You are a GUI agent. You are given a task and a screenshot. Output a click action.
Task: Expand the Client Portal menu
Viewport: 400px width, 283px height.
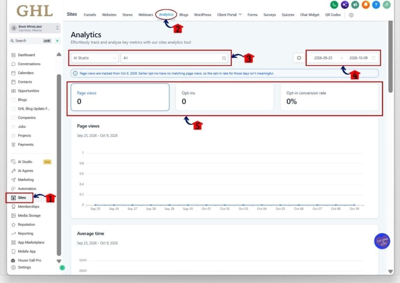click(229, 15)
